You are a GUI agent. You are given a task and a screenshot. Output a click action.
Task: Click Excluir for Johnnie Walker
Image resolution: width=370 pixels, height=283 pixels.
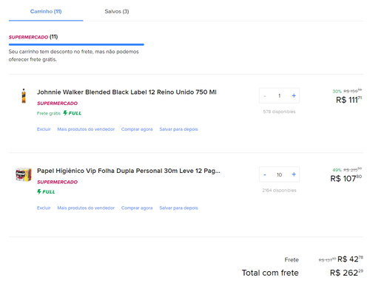tap(44, 129)
